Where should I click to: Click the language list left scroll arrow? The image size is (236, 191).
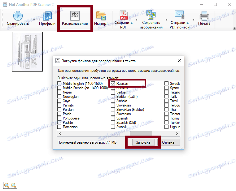[60, 133]
